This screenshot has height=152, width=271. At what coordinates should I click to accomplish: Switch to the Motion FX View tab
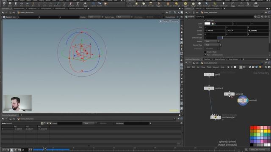[x=60, y=8]
